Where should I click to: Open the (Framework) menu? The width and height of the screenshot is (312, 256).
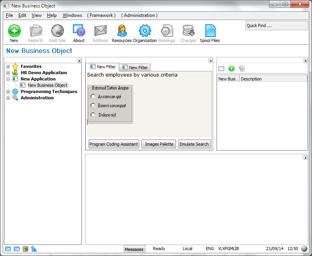(x=101, y=15)
